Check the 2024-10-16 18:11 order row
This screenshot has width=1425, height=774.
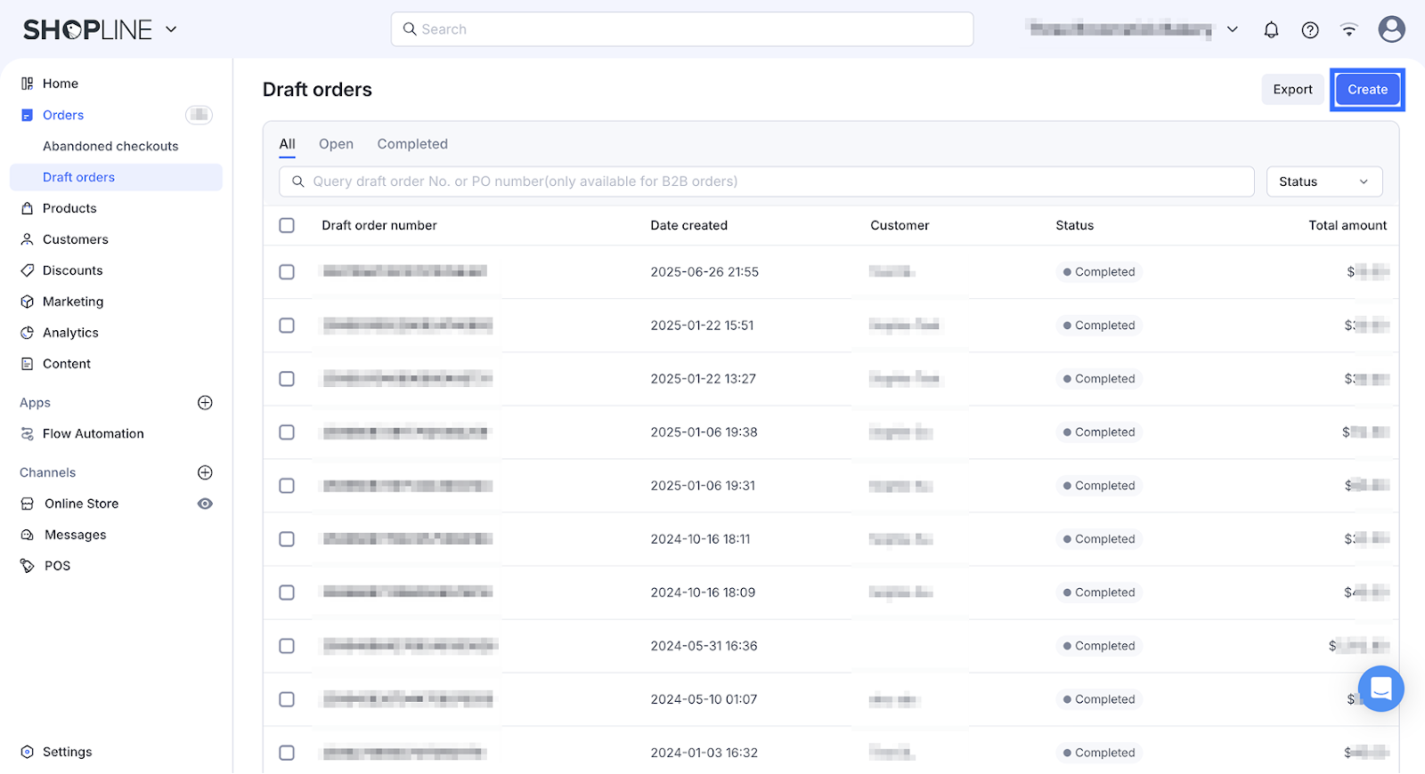tap(287, 539)
